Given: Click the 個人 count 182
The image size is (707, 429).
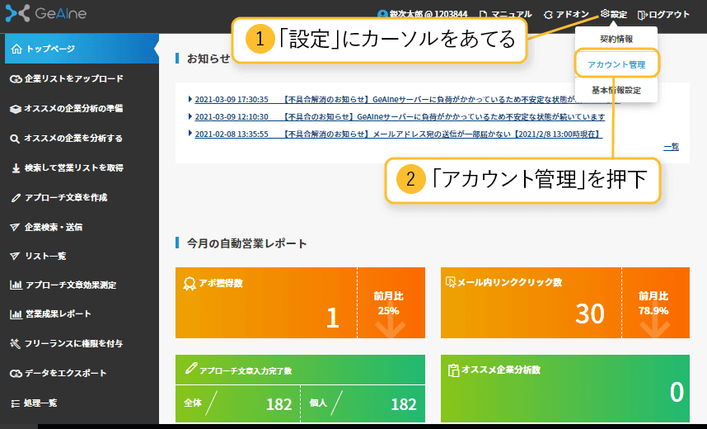Looking at the screenshot, I should pos(404,404).
